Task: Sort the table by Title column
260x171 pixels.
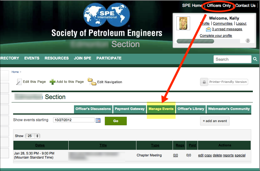Action: click(x=103, y=145)
